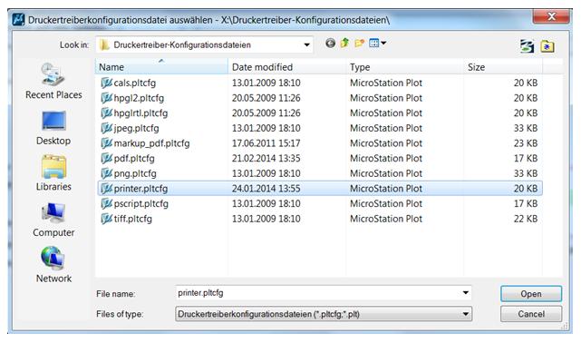
Task: Select file name tiff.pltcfg
Action: 133,220
